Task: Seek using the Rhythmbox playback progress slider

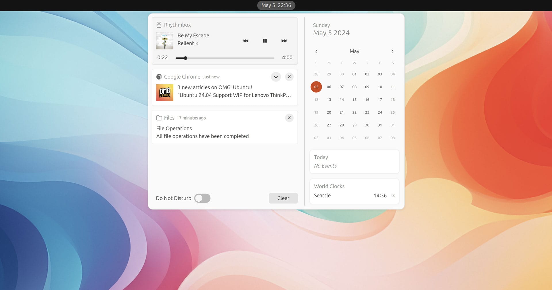Action: (225, 58)
